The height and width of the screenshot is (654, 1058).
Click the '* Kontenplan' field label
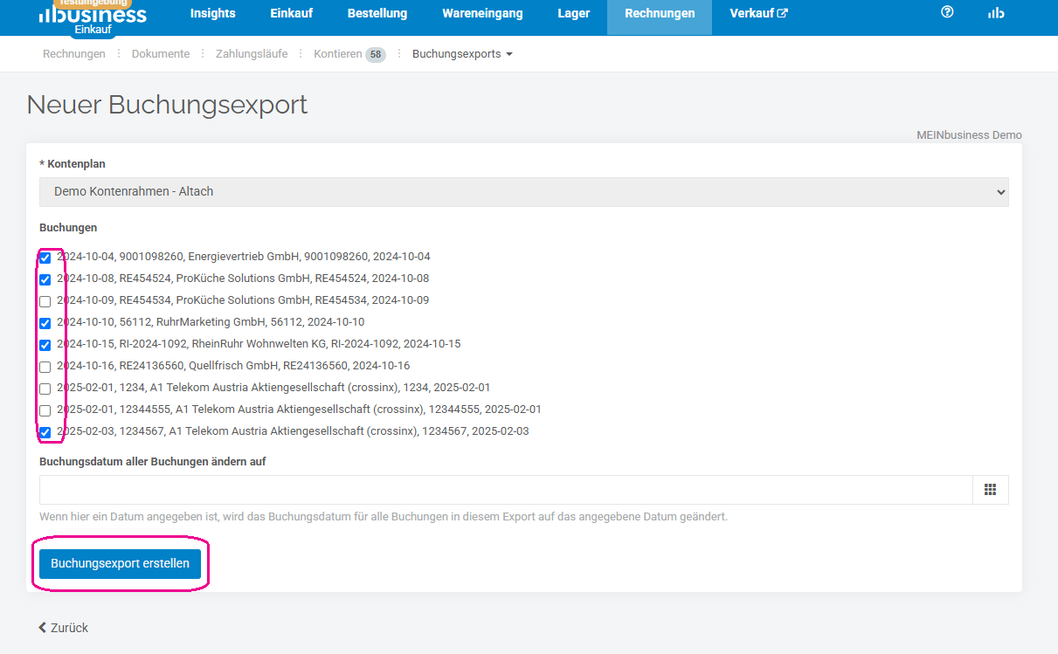[73, 164]
